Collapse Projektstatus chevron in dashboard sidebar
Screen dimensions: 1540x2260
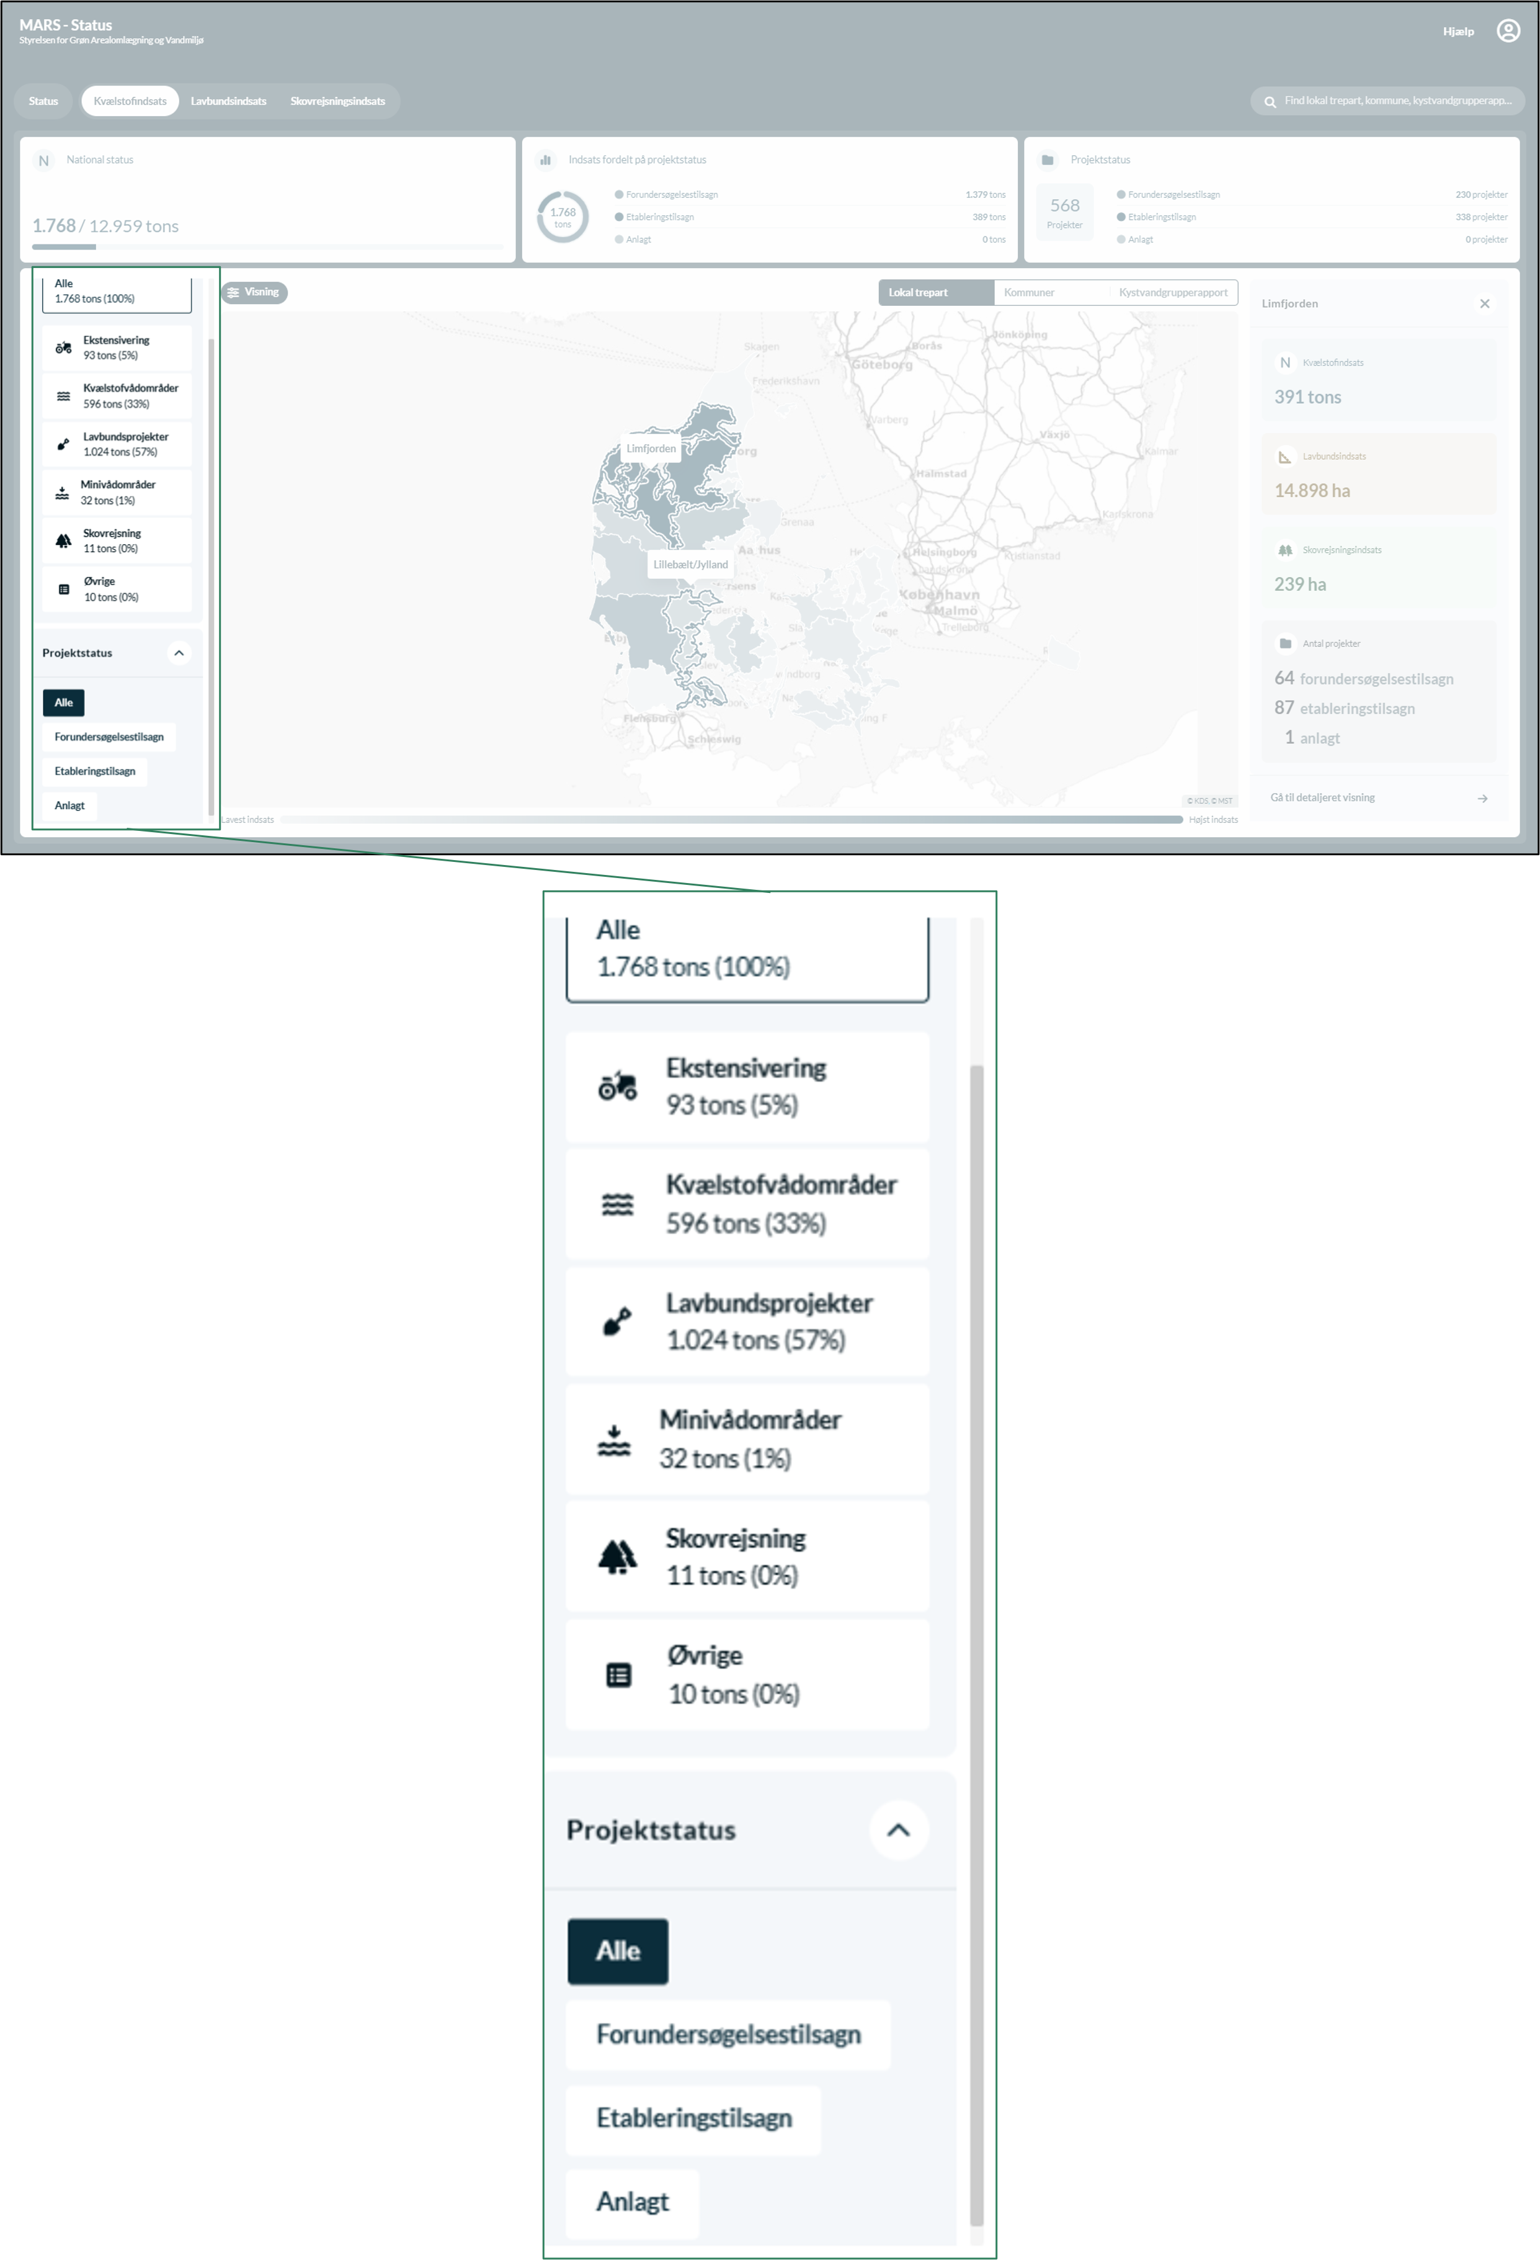(x=179, y=653)
